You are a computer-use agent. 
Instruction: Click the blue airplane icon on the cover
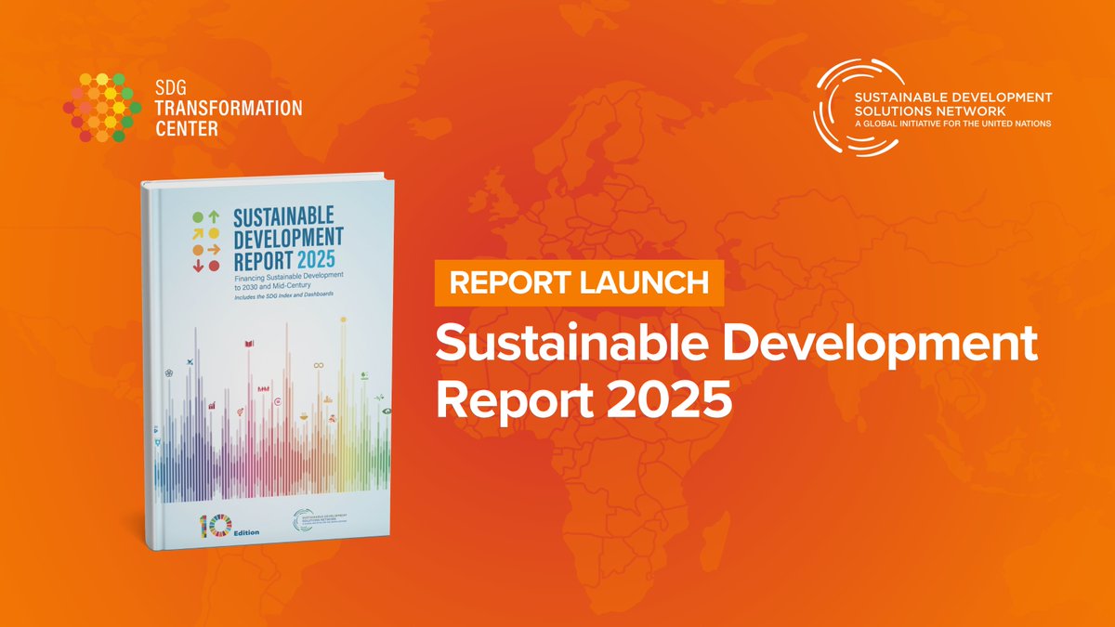point(190,362)
